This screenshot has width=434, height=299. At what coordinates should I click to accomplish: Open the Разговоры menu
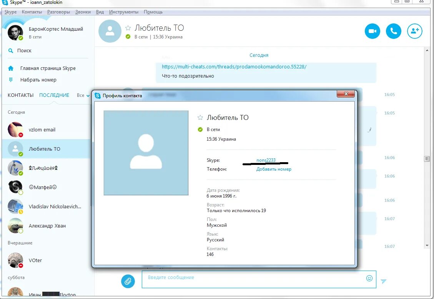point(58,12)
